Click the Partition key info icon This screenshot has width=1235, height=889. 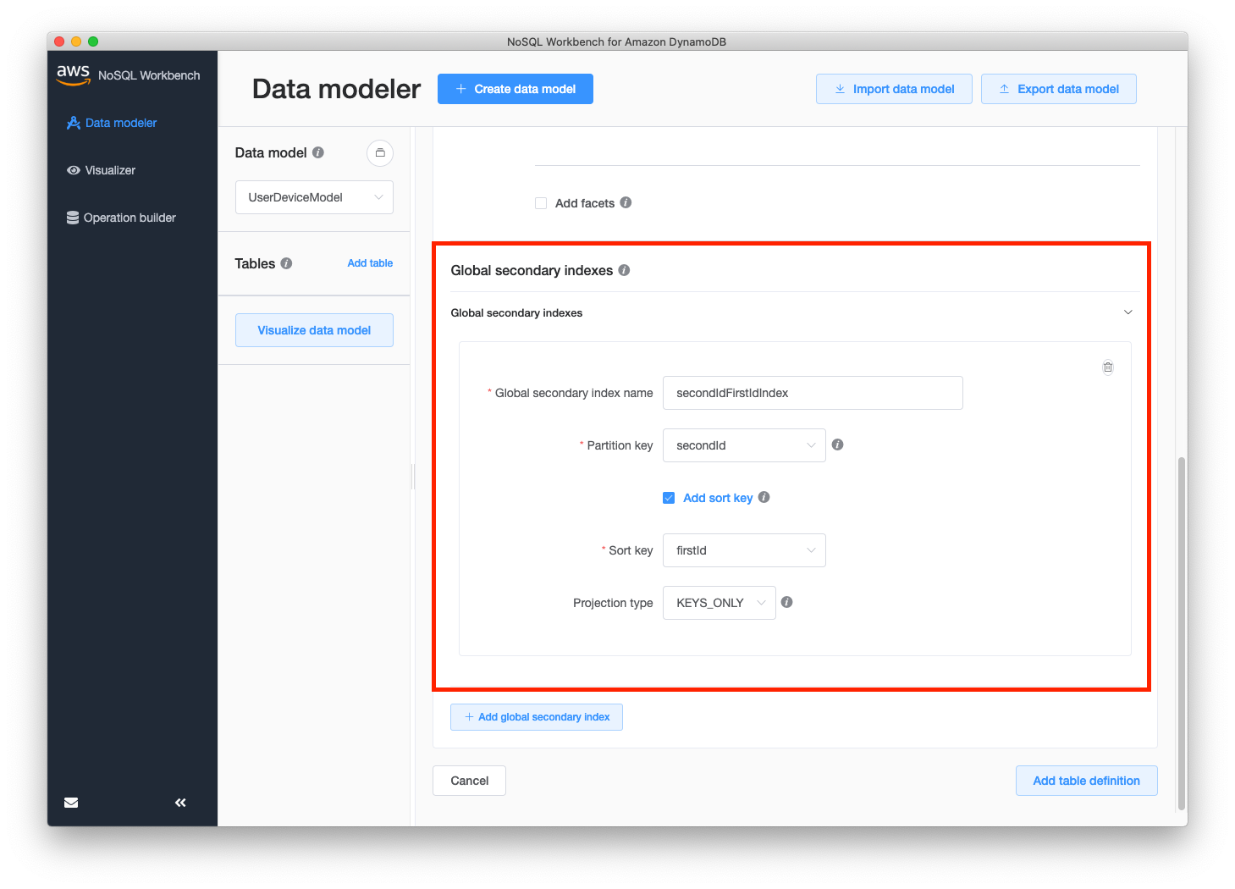pos(837,444)
